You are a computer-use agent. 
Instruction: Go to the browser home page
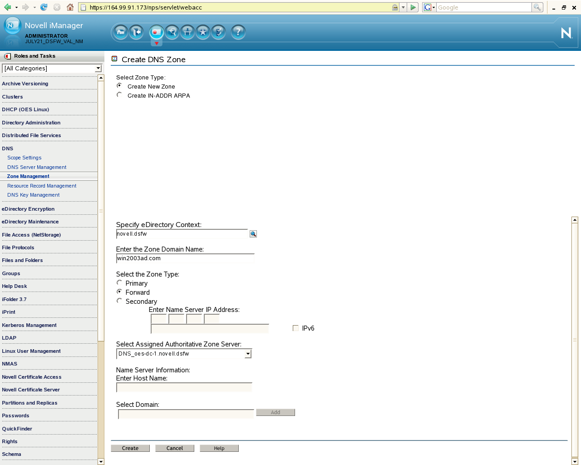pyautogui.click(x=70, y=7)
